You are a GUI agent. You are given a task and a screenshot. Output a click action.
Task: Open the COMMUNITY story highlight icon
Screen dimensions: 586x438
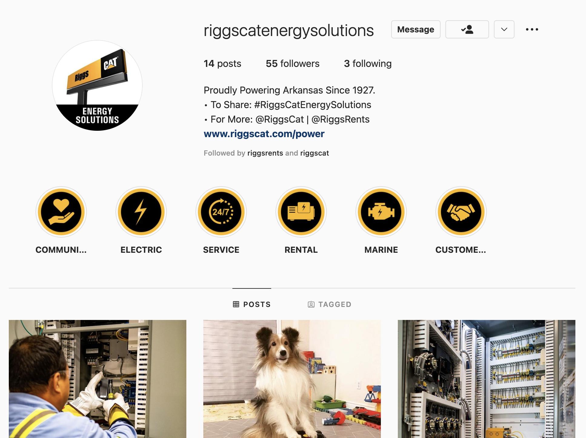coord(61,212)
